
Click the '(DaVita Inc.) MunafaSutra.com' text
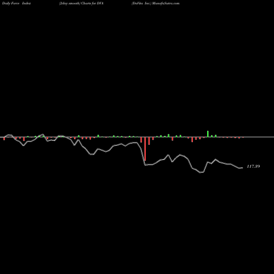tap(156, 3)
